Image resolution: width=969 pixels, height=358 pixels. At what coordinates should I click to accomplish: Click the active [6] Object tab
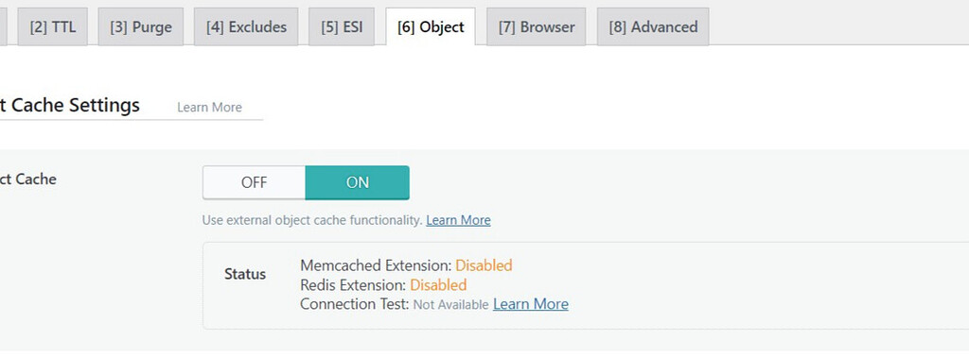click(x=431, y=27)
